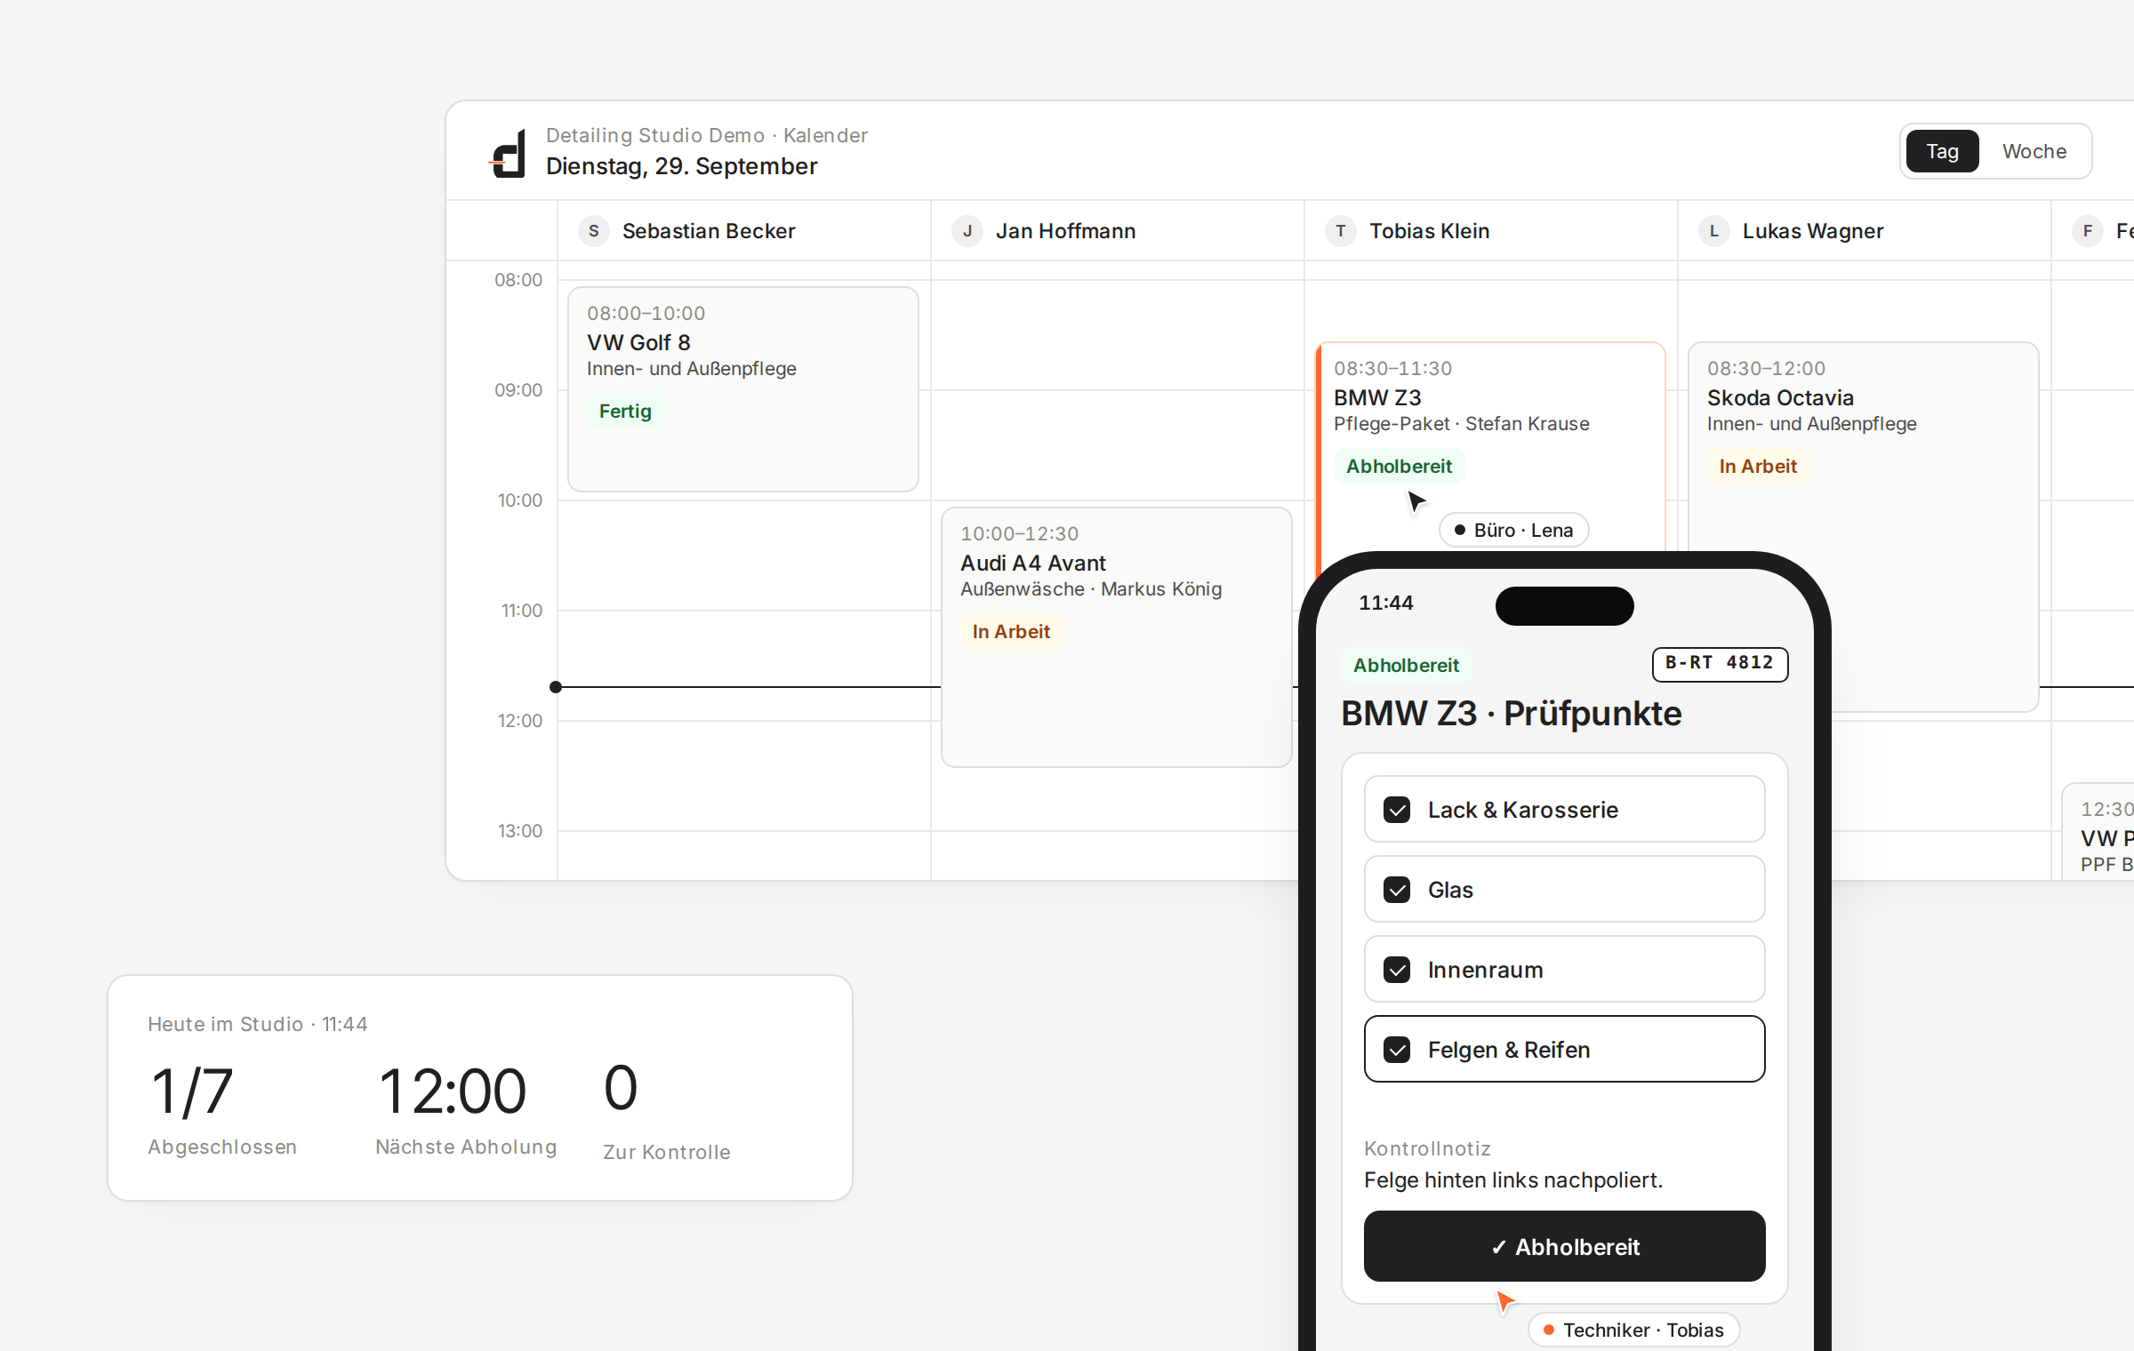Tap the green Abholbereit status on phone
The height and width of the screenshot is (1351, 2134).
(x=1406, y=666)
